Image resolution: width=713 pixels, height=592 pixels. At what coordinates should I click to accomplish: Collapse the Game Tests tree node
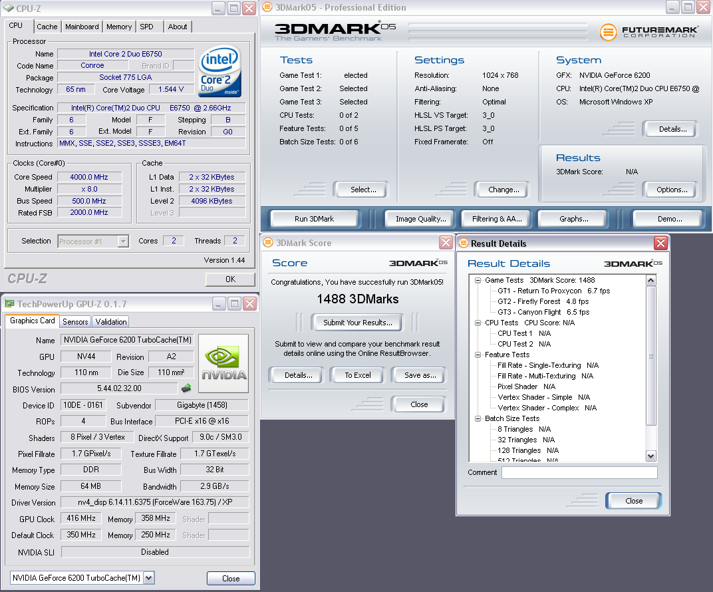click(478, 280)
